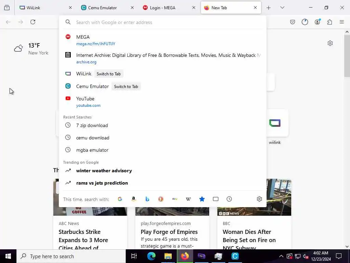
Task: Switch to the Cemu Emulator tab
Action: point(108,8)
